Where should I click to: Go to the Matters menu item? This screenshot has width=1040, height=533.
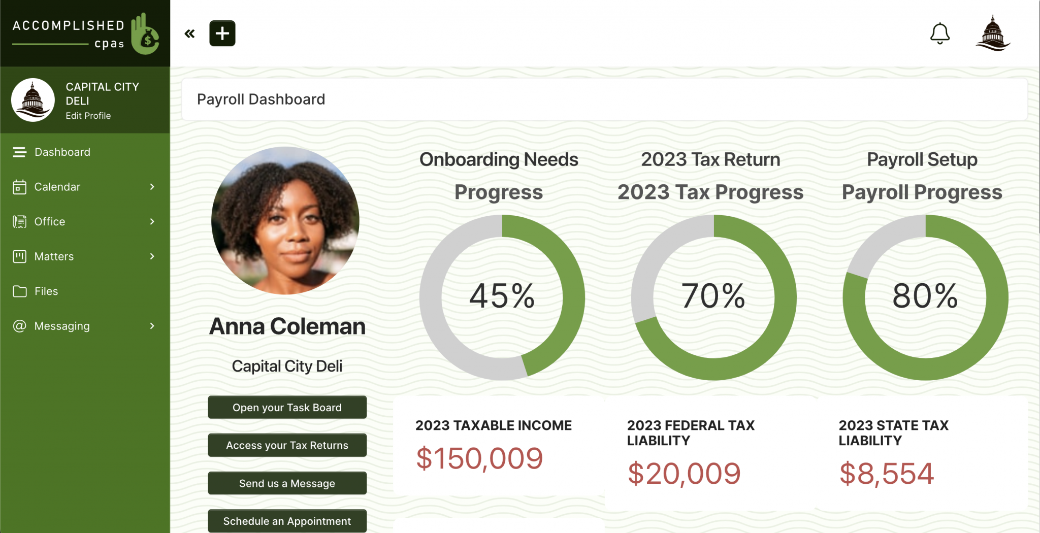pyautogui.click(x=54, y=256)
